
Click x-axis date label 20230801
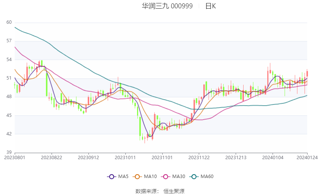click(14, 158)
